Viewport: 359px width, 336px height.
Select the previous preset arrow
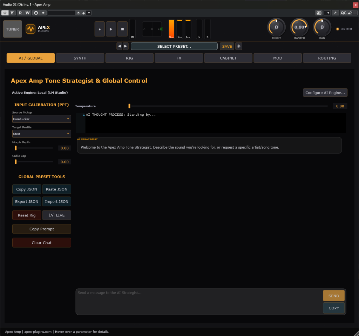coord(119,46)
